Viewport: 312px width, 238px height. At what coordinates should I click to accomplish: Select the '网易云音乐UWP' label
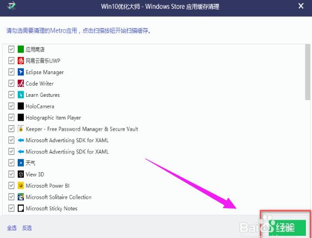pyautogui.click(x=43, y=61)
